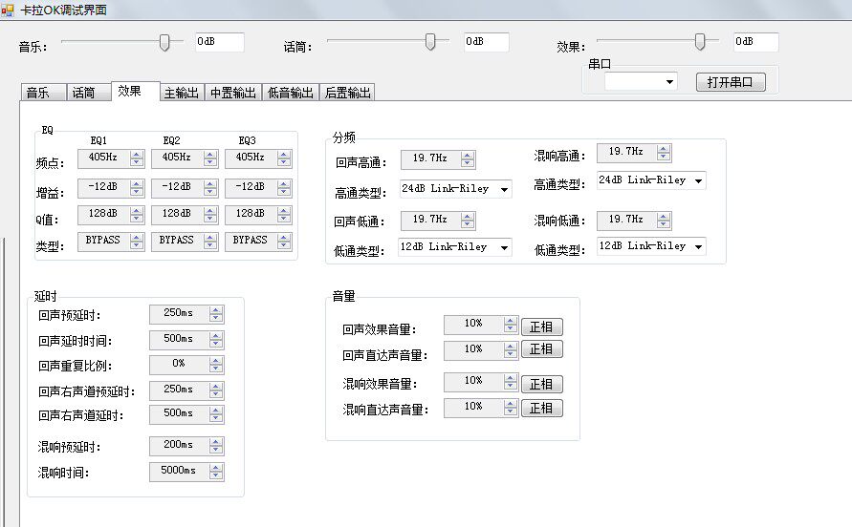
Task: Toggle 回声直达声音量 phase 正相 button
Action: pos(542,349)
